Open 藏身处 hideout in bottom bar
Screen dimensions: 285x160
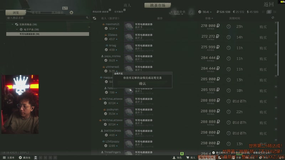[x=25, y=158]
